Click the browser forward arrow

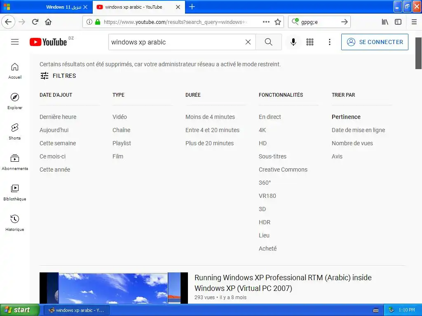tap(22, 22)
